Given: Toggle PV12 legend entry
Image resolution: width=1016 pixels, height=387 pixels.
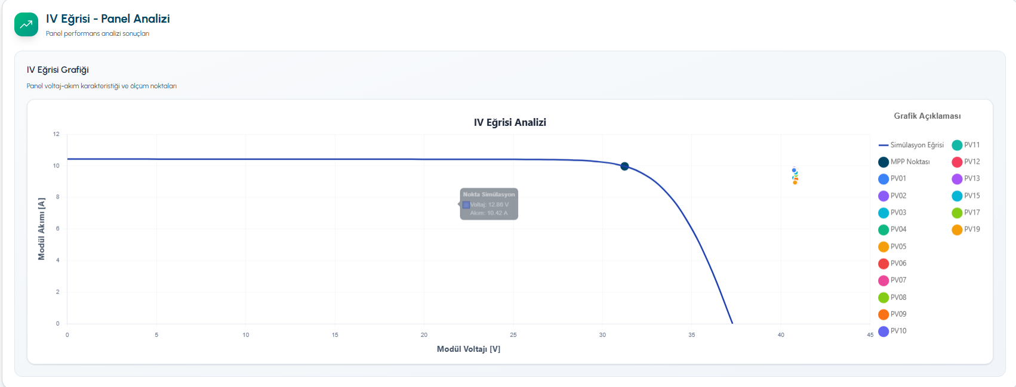Looking at the screenshot, I should [965, 162].
